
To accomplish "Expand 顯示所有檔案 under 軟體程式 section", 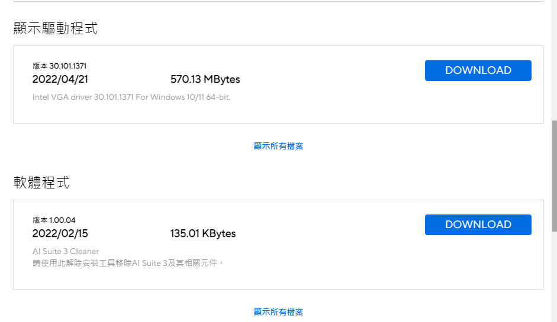I will coord(278,312).
